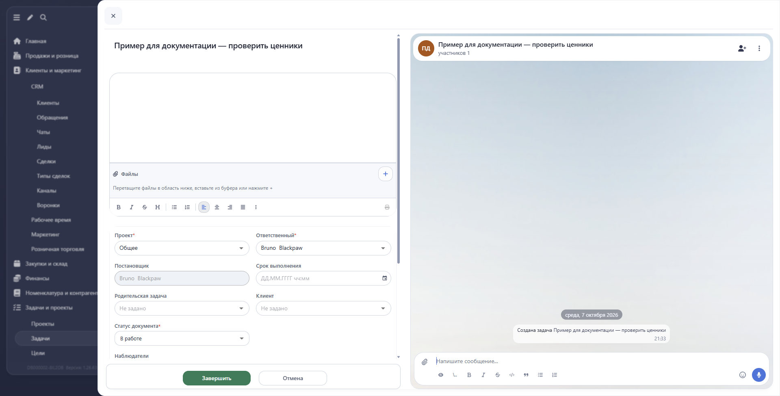Click the Срок выполнения date field
The width and height of the screenshot is (780, 396).
323,278
